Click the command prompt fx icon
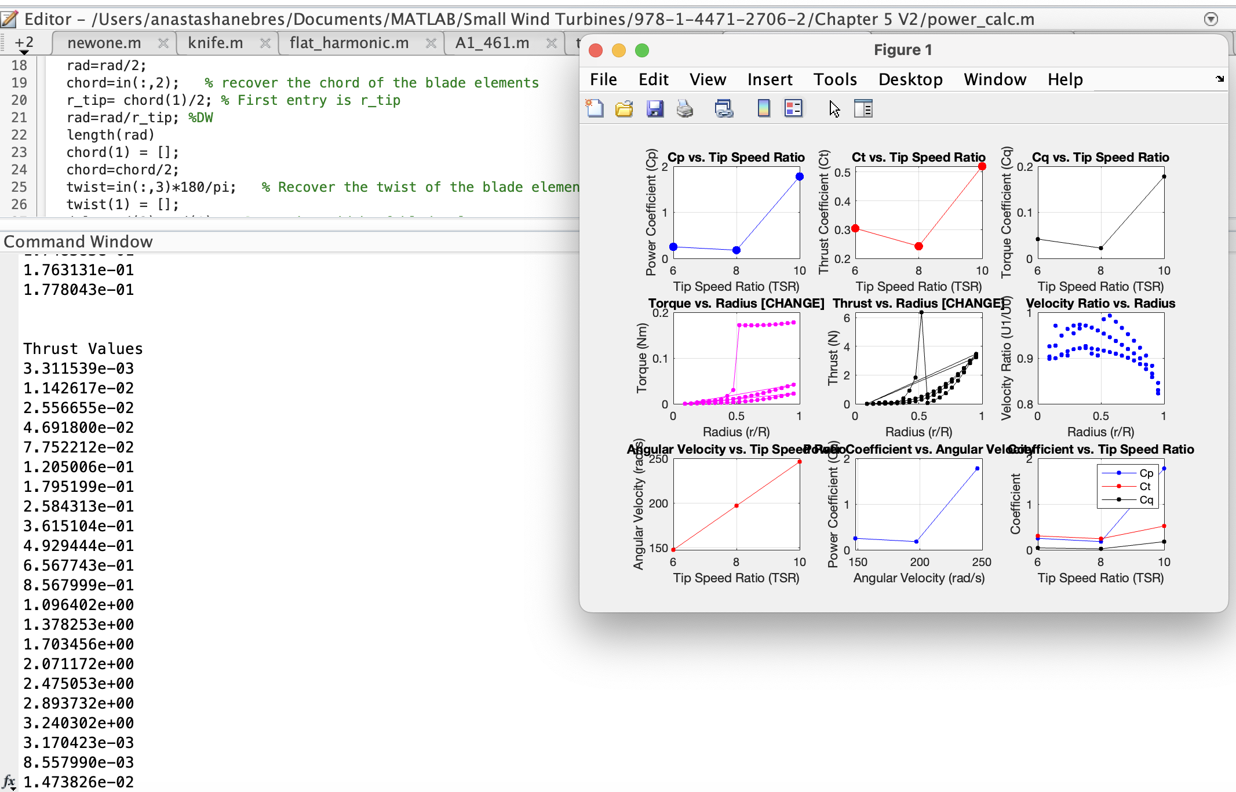This screenshot has height=792, width=1236. pos(9,782)
